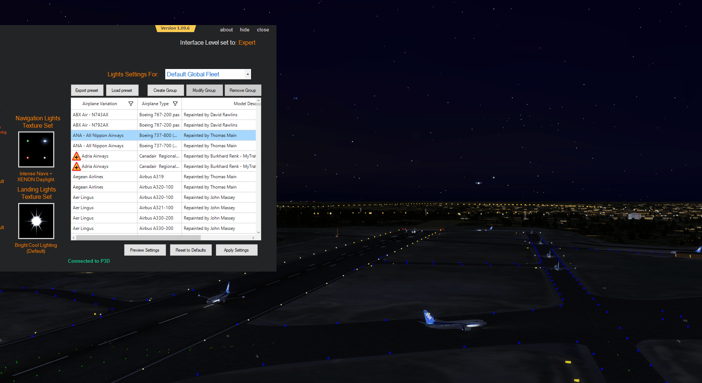The width and height of the screenshot is (702, 383).
Task: Sort by the Airplane Type header
Action: [x=155, y=104]
